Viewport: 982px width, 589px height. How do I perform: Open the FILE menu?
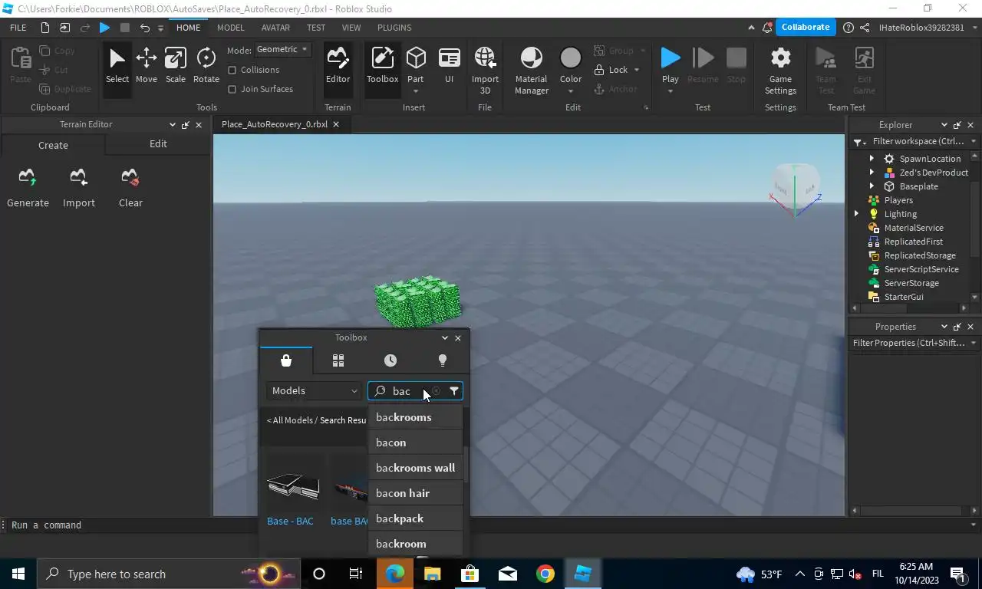[x=18, y=28]
